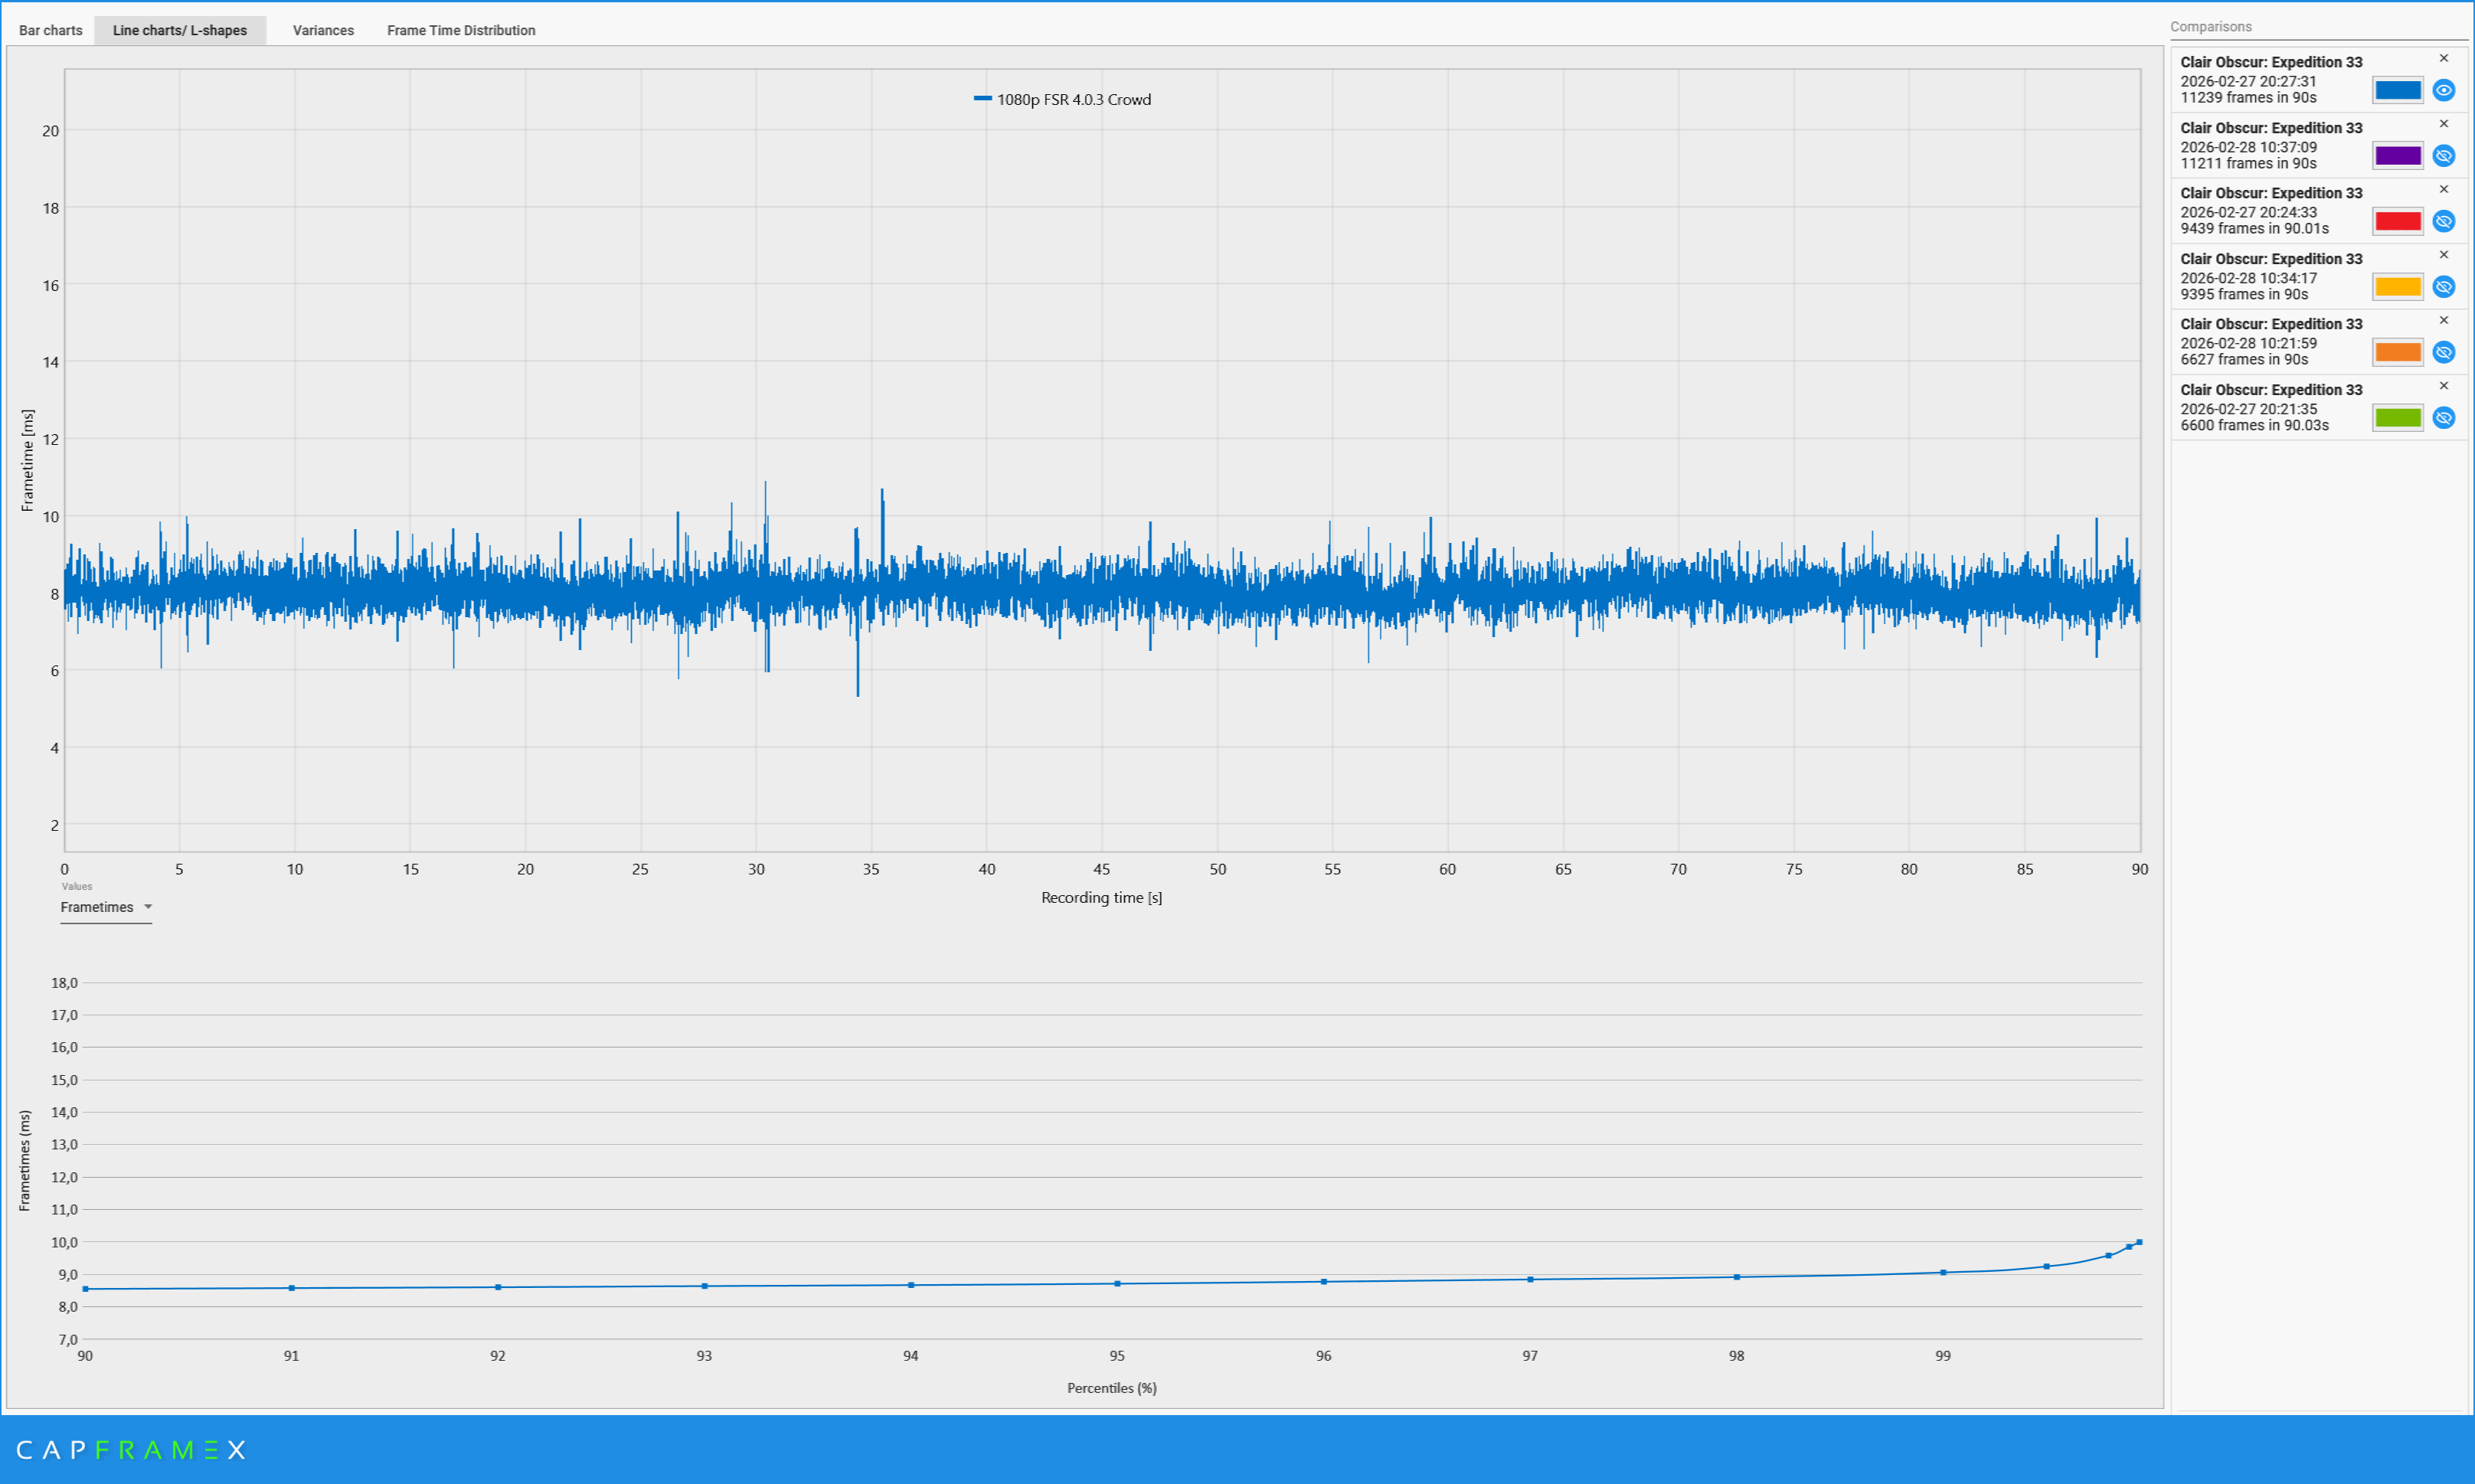The height and width of the screenshot is (1484, 2475).
Task: Open the Frametimes values dropdown
Action: tap(105, 907)
